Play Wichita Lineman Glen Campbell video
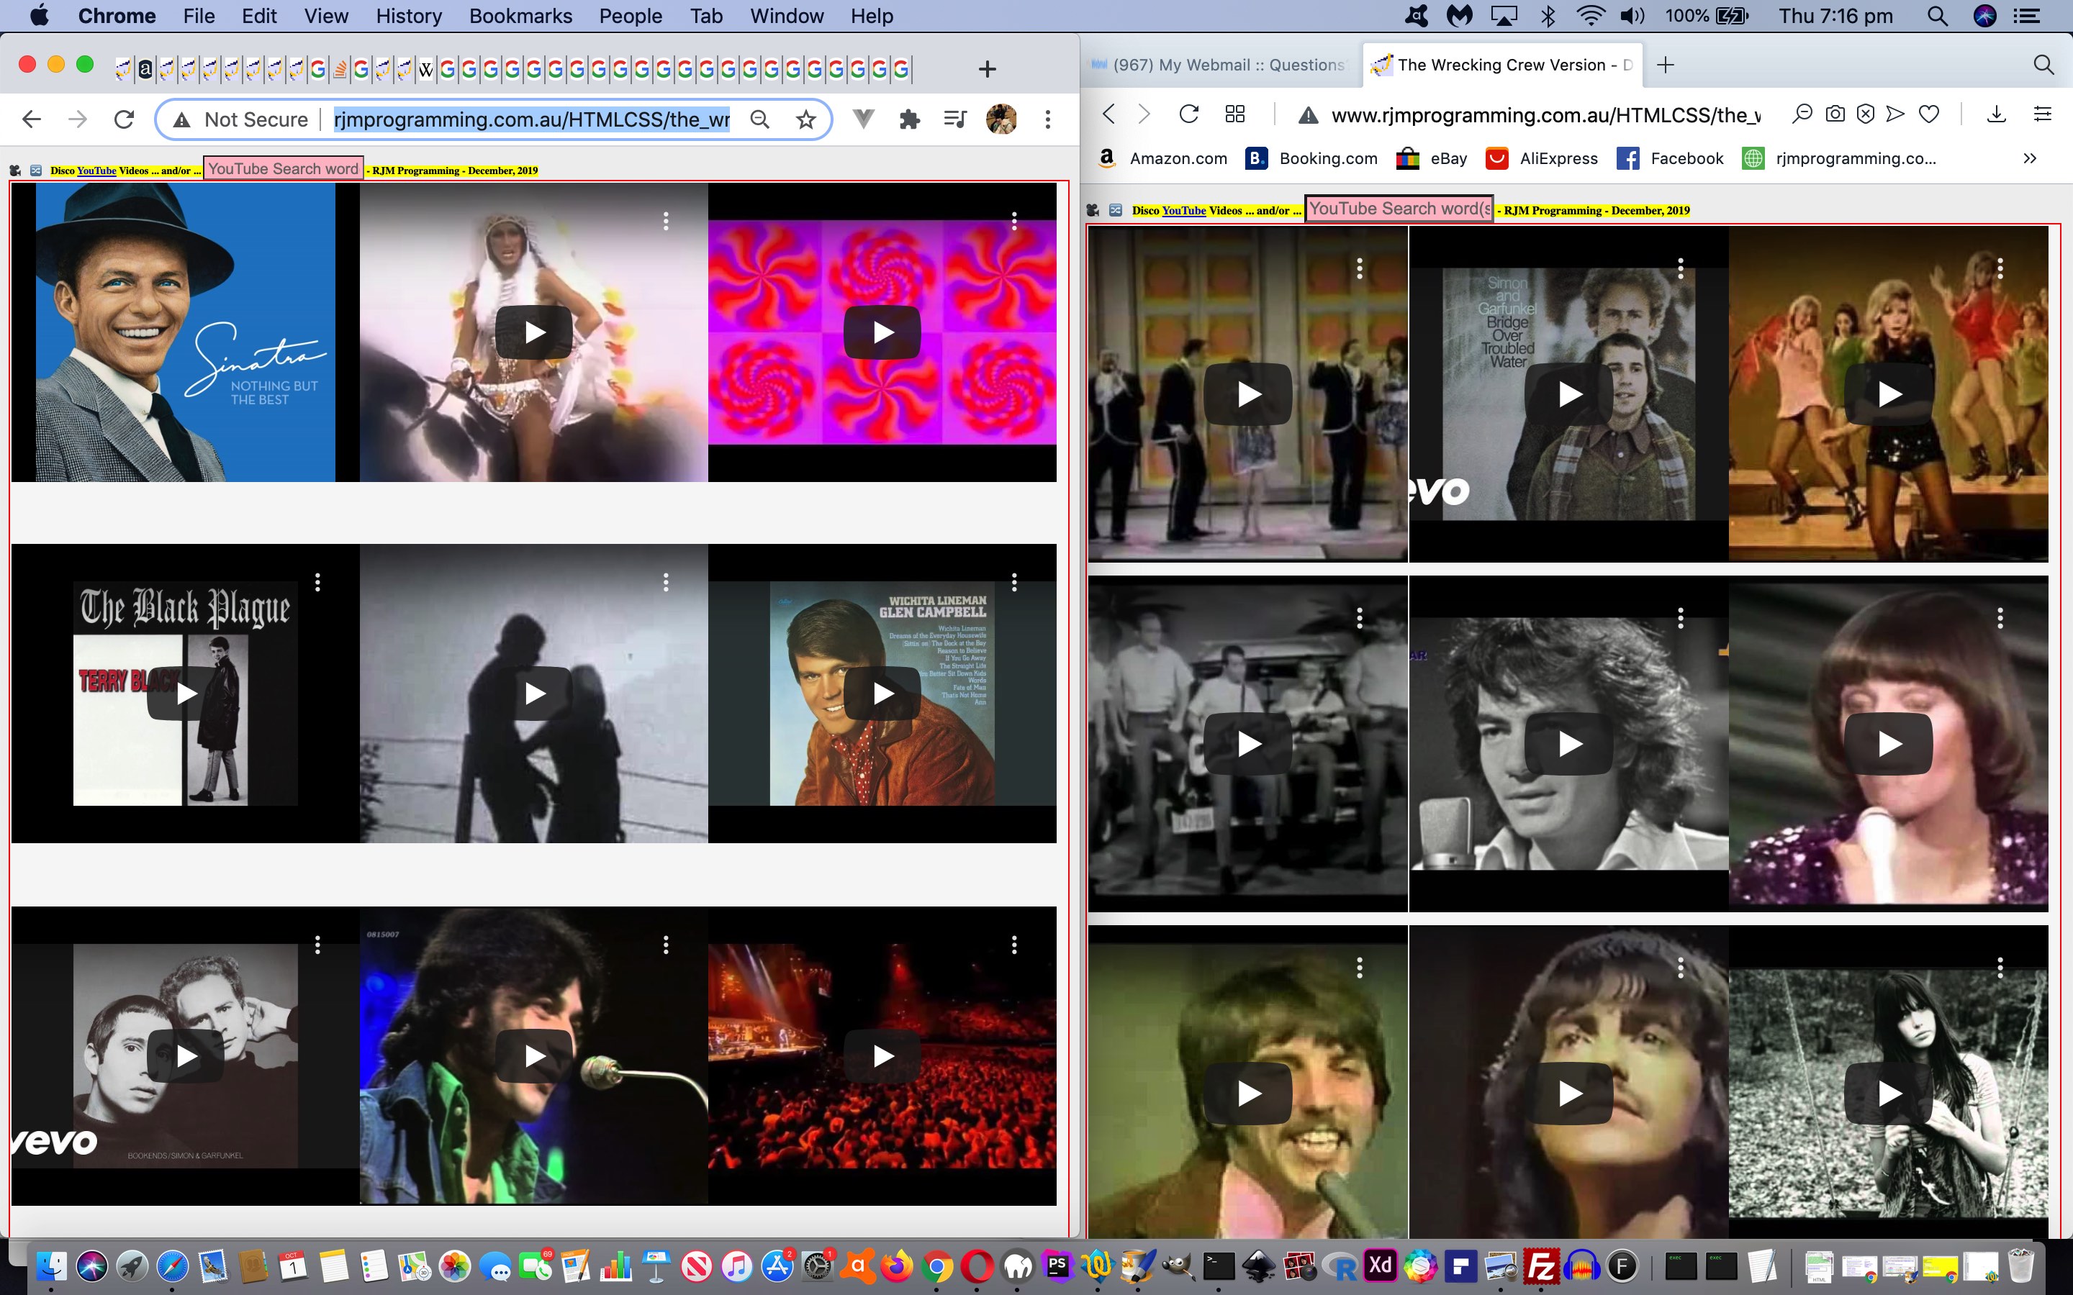 (882, 694)
